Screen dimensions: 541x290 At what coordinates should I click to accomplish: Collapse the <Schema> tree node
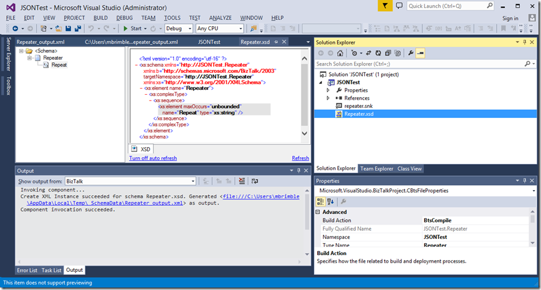pyautogui.click(x=22, y=51)
